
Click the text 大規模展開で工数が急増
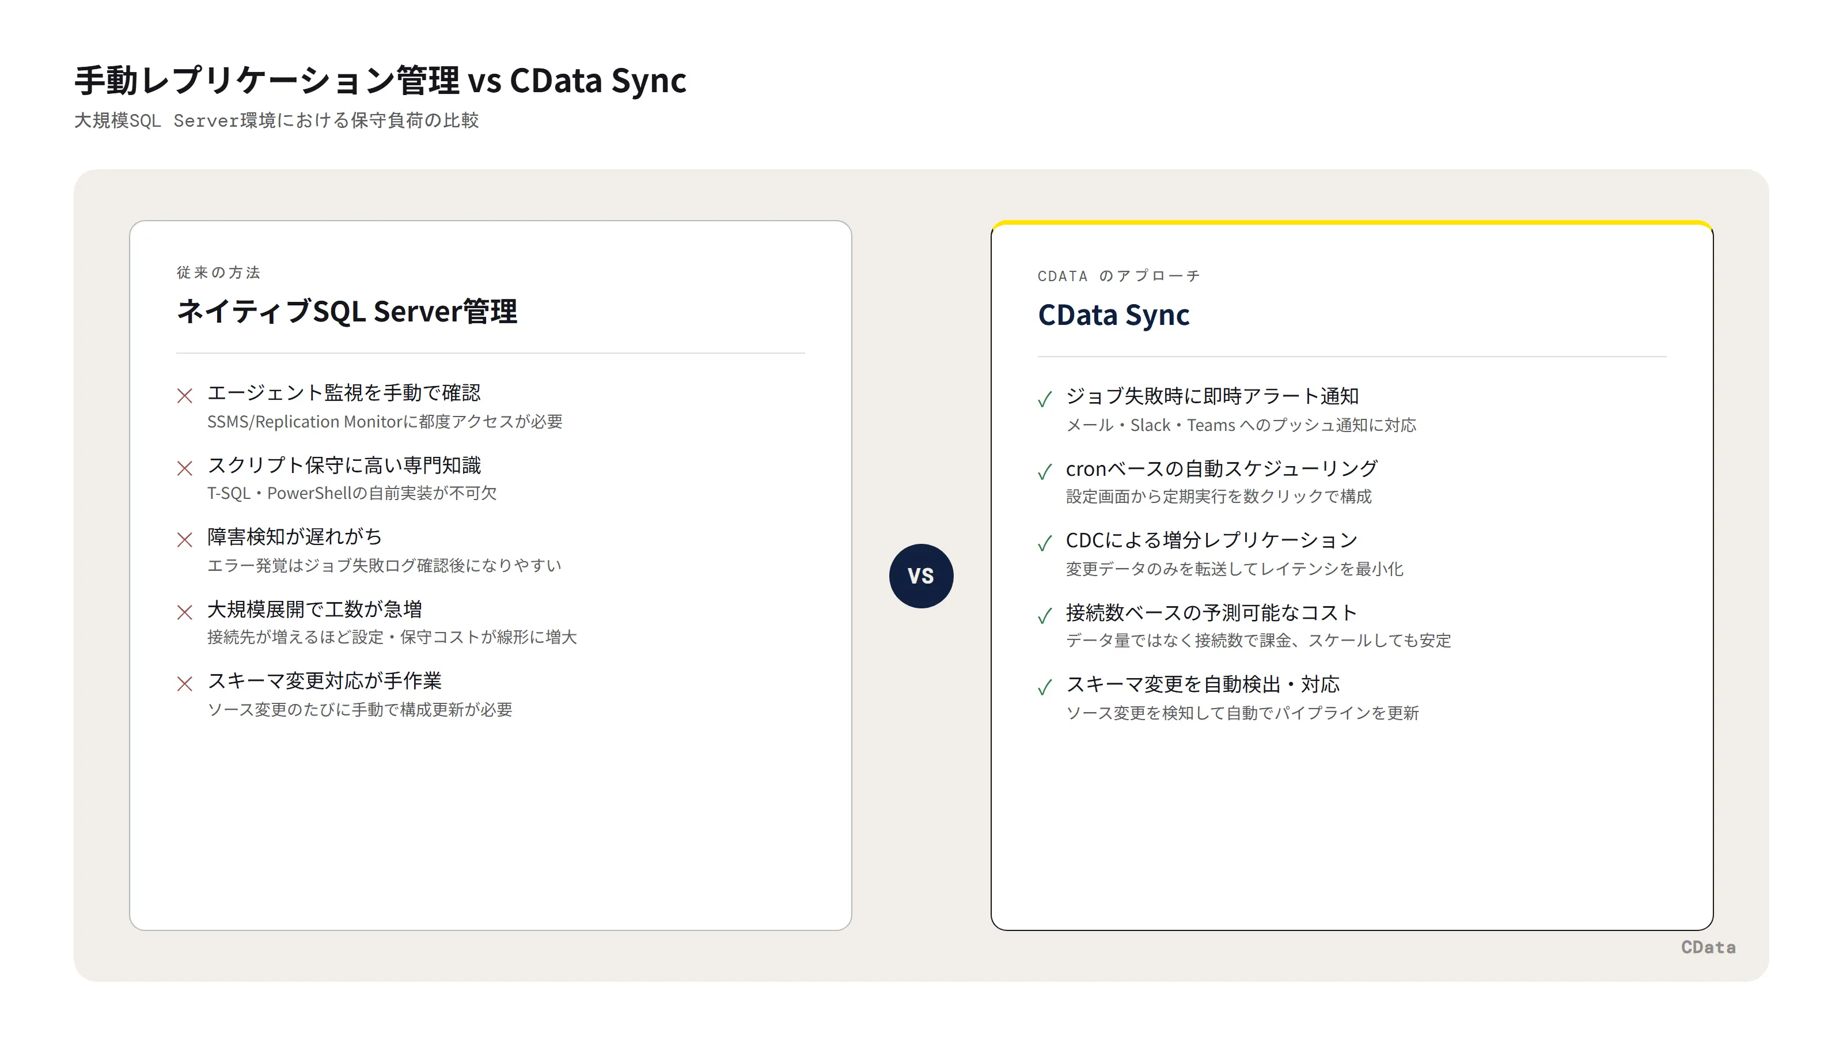coord(315,609)
